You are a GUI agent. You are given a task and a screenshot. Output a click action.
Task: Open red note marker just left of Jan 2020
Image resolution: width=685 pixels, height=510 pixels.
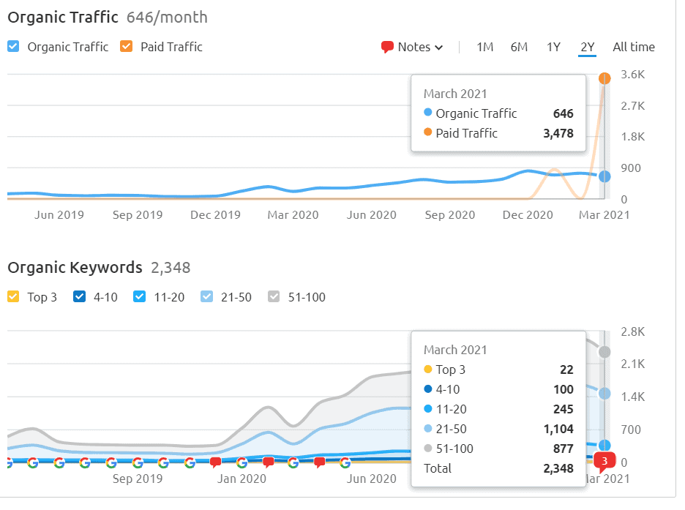[x=215, y=462]
